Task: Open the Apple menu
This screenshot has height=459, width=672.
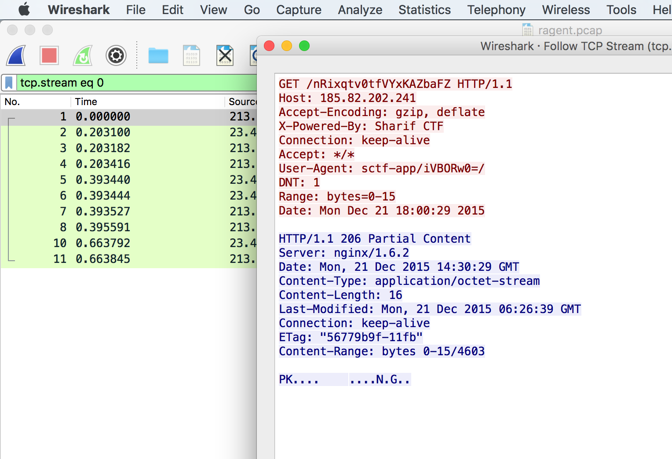Action: click(25, 9)
